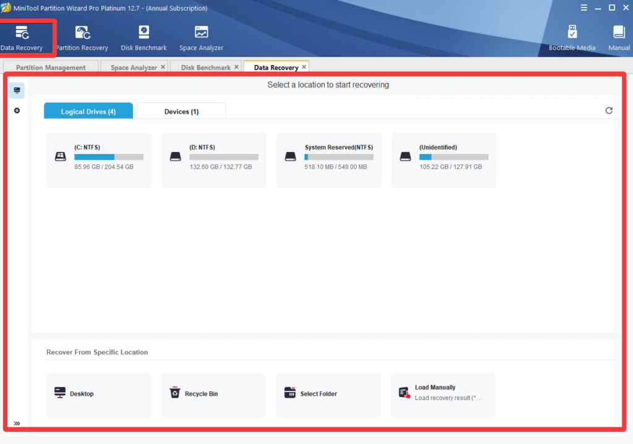Switch to the Partition Management tab
633x444 pixels.
[51, 67]
